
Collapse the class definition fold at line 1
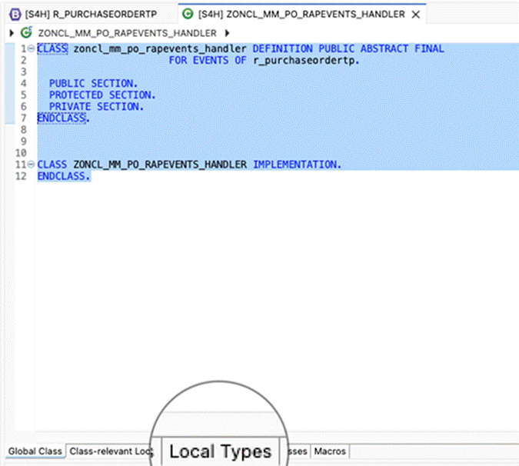30,48
